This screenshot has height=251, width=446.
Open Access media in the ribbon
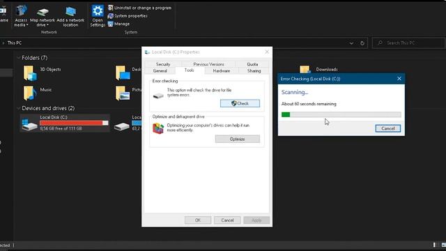pos(21,17)
